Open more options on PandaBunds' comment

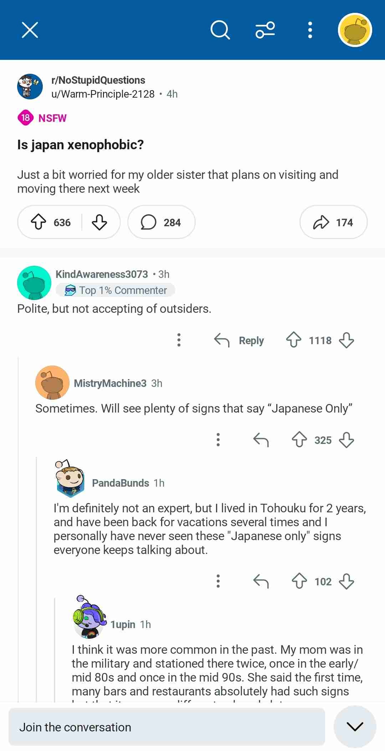(x=218, y=581)
